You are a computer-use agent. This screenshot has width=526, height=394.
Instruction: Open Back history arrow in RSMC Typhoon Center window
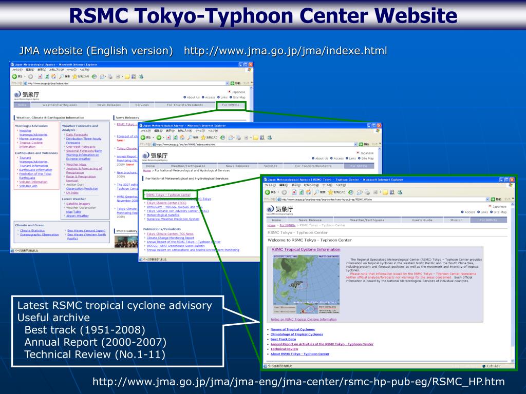tap(278, 192)
